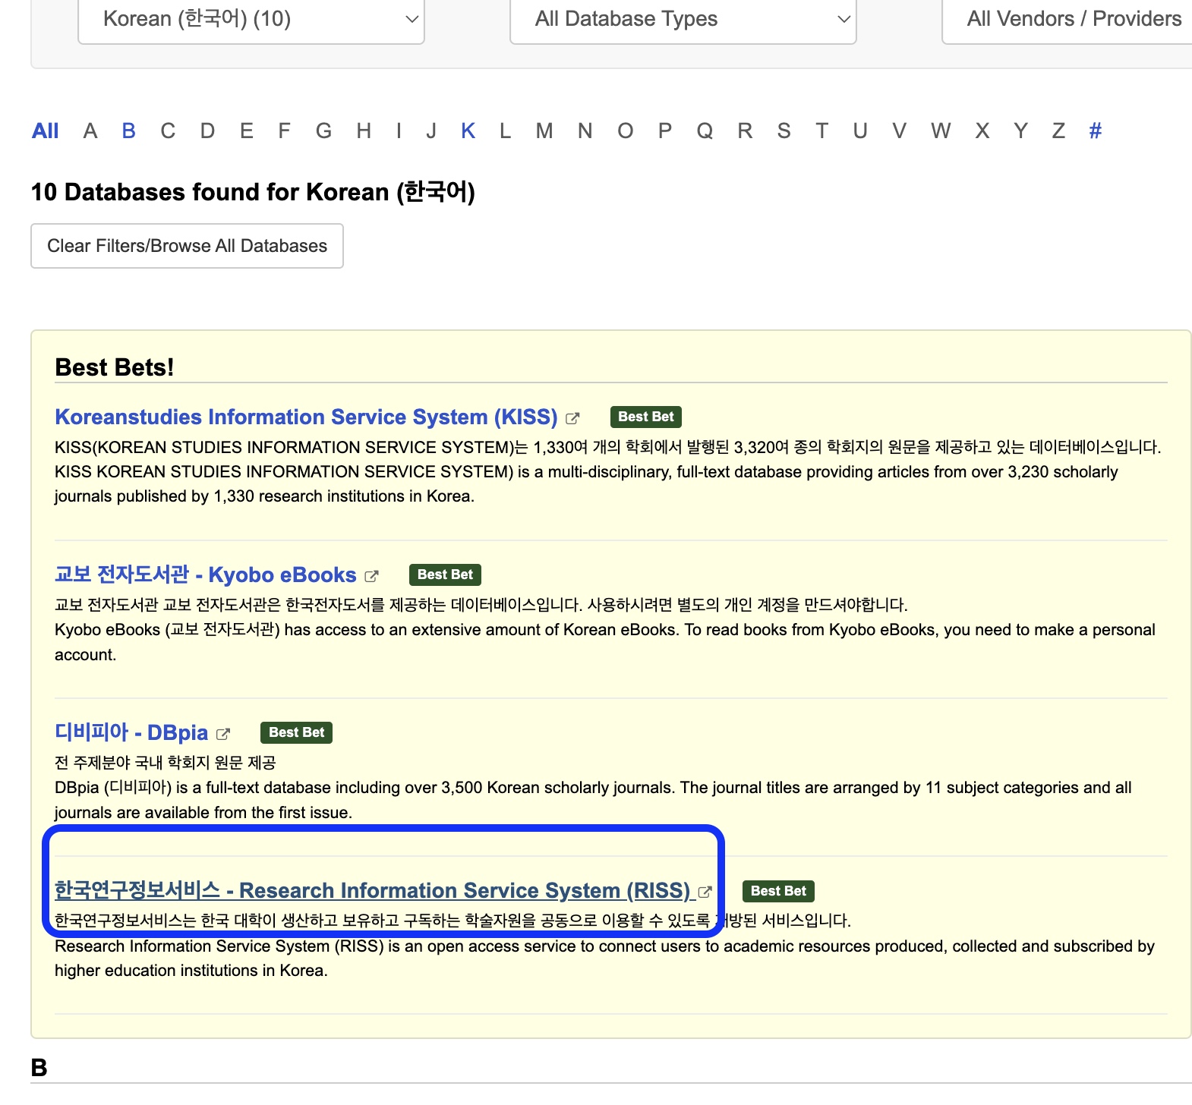
Task: Filter databases by letter E
Action: [247, 131]
